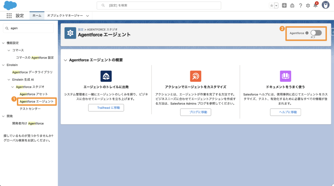Image resolution: width=334 pixels, height=186 pixels.
Task: Open the user profile avatar
Action: coord(326,5)
